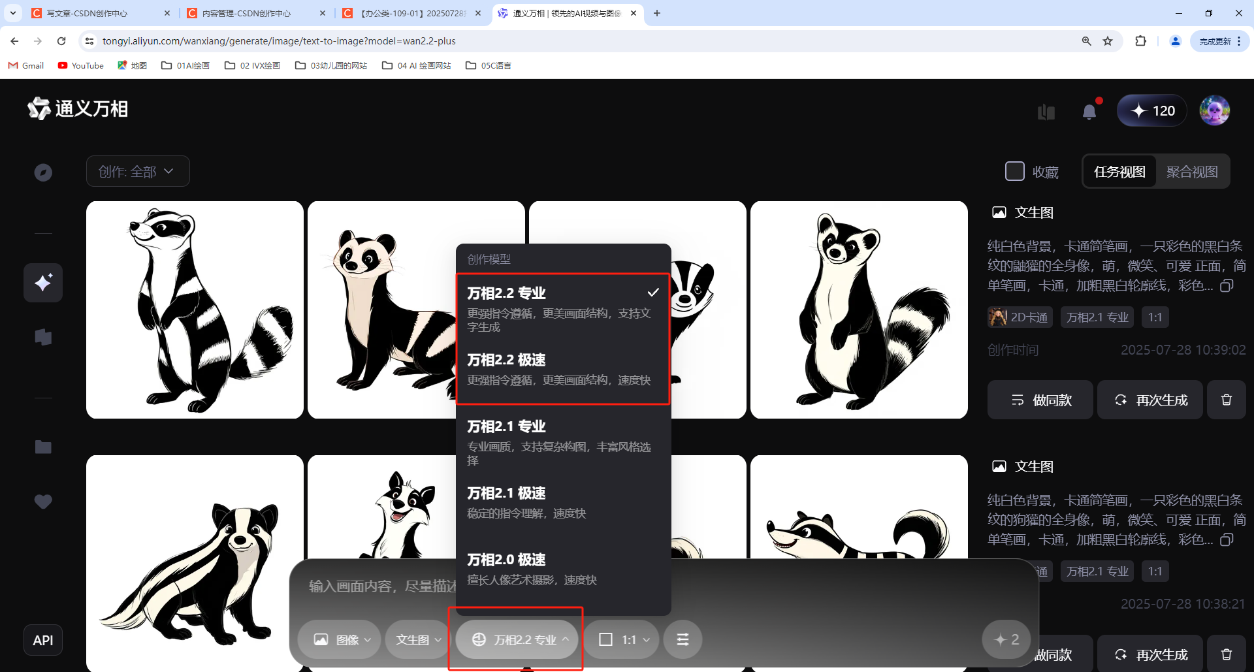Open fourth ferret image with fluffy tail
This screenshot has width=1254, height=672.
pos(859,310)
